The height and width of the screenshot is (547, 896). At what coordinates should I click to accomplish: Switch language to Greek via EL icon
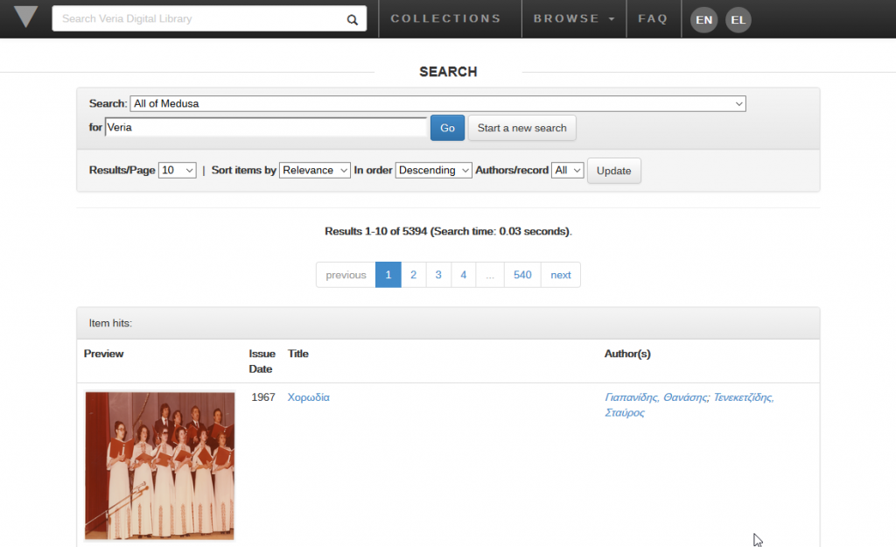(x=738, y=19)
